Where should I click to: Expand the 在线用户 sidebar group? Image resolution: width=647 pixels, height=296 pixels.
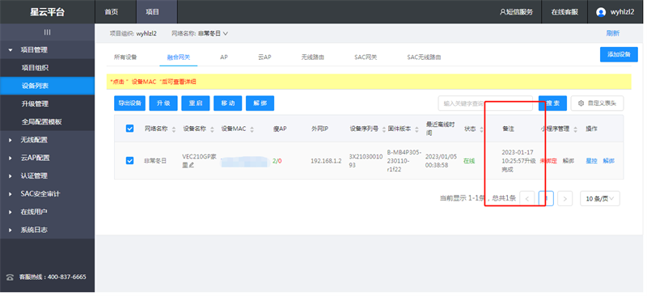(x=48, y=212)
